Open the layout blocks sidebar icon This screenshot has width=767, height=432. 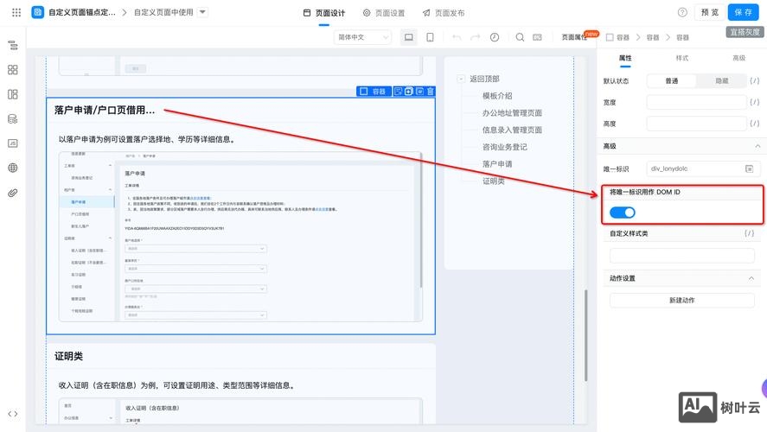13,94
